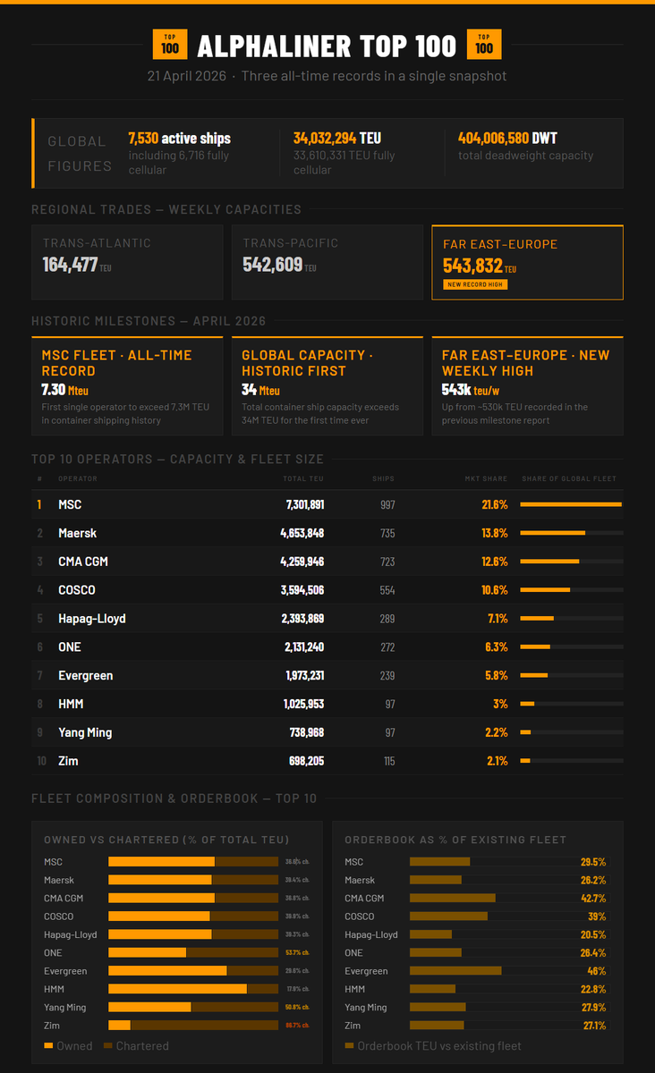
Task: Click the date 21 April 2026
Action: pyautogui.click(x=186, y=76)
